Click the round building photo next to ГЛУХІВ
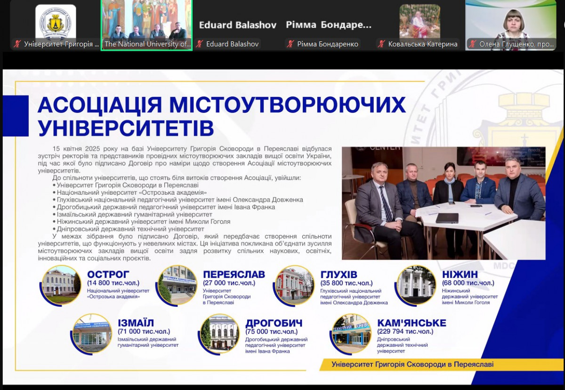Image resolution: width=565 pixels, height=390 pixels. (295, 285)
